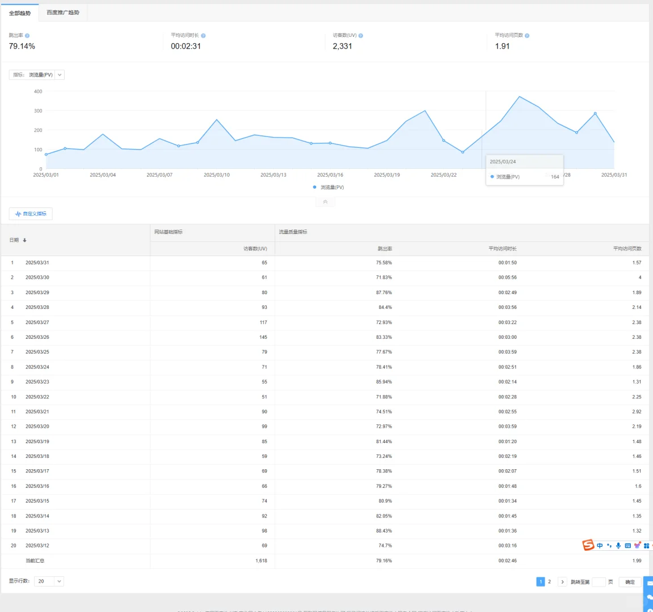Click the 2025/03/24 date cell
This screenshot has width=653, height=612.
pyautogui.click(x=37, y=367)
